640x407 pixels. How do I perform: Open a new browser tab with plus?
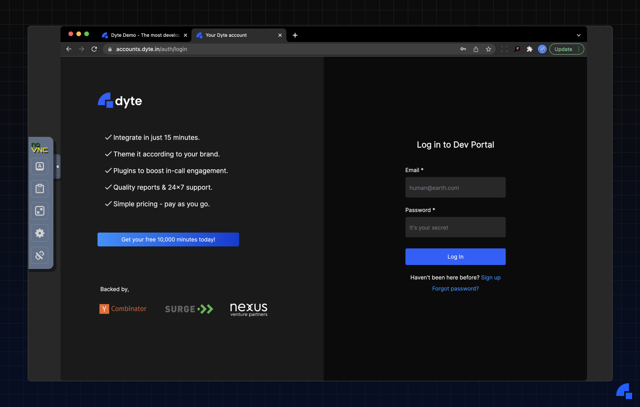pyautogui.click(x=295, y=35)
